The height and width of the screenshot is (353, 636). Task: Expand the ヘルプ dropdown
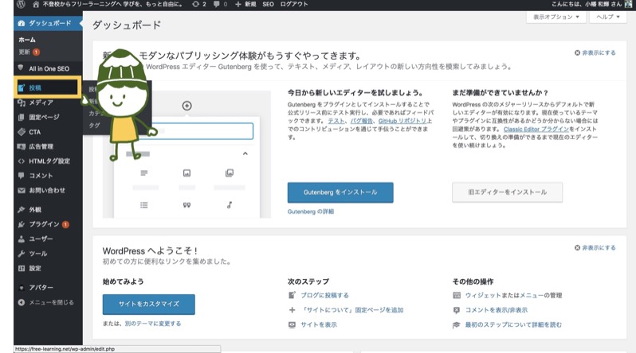pos(607,17)
